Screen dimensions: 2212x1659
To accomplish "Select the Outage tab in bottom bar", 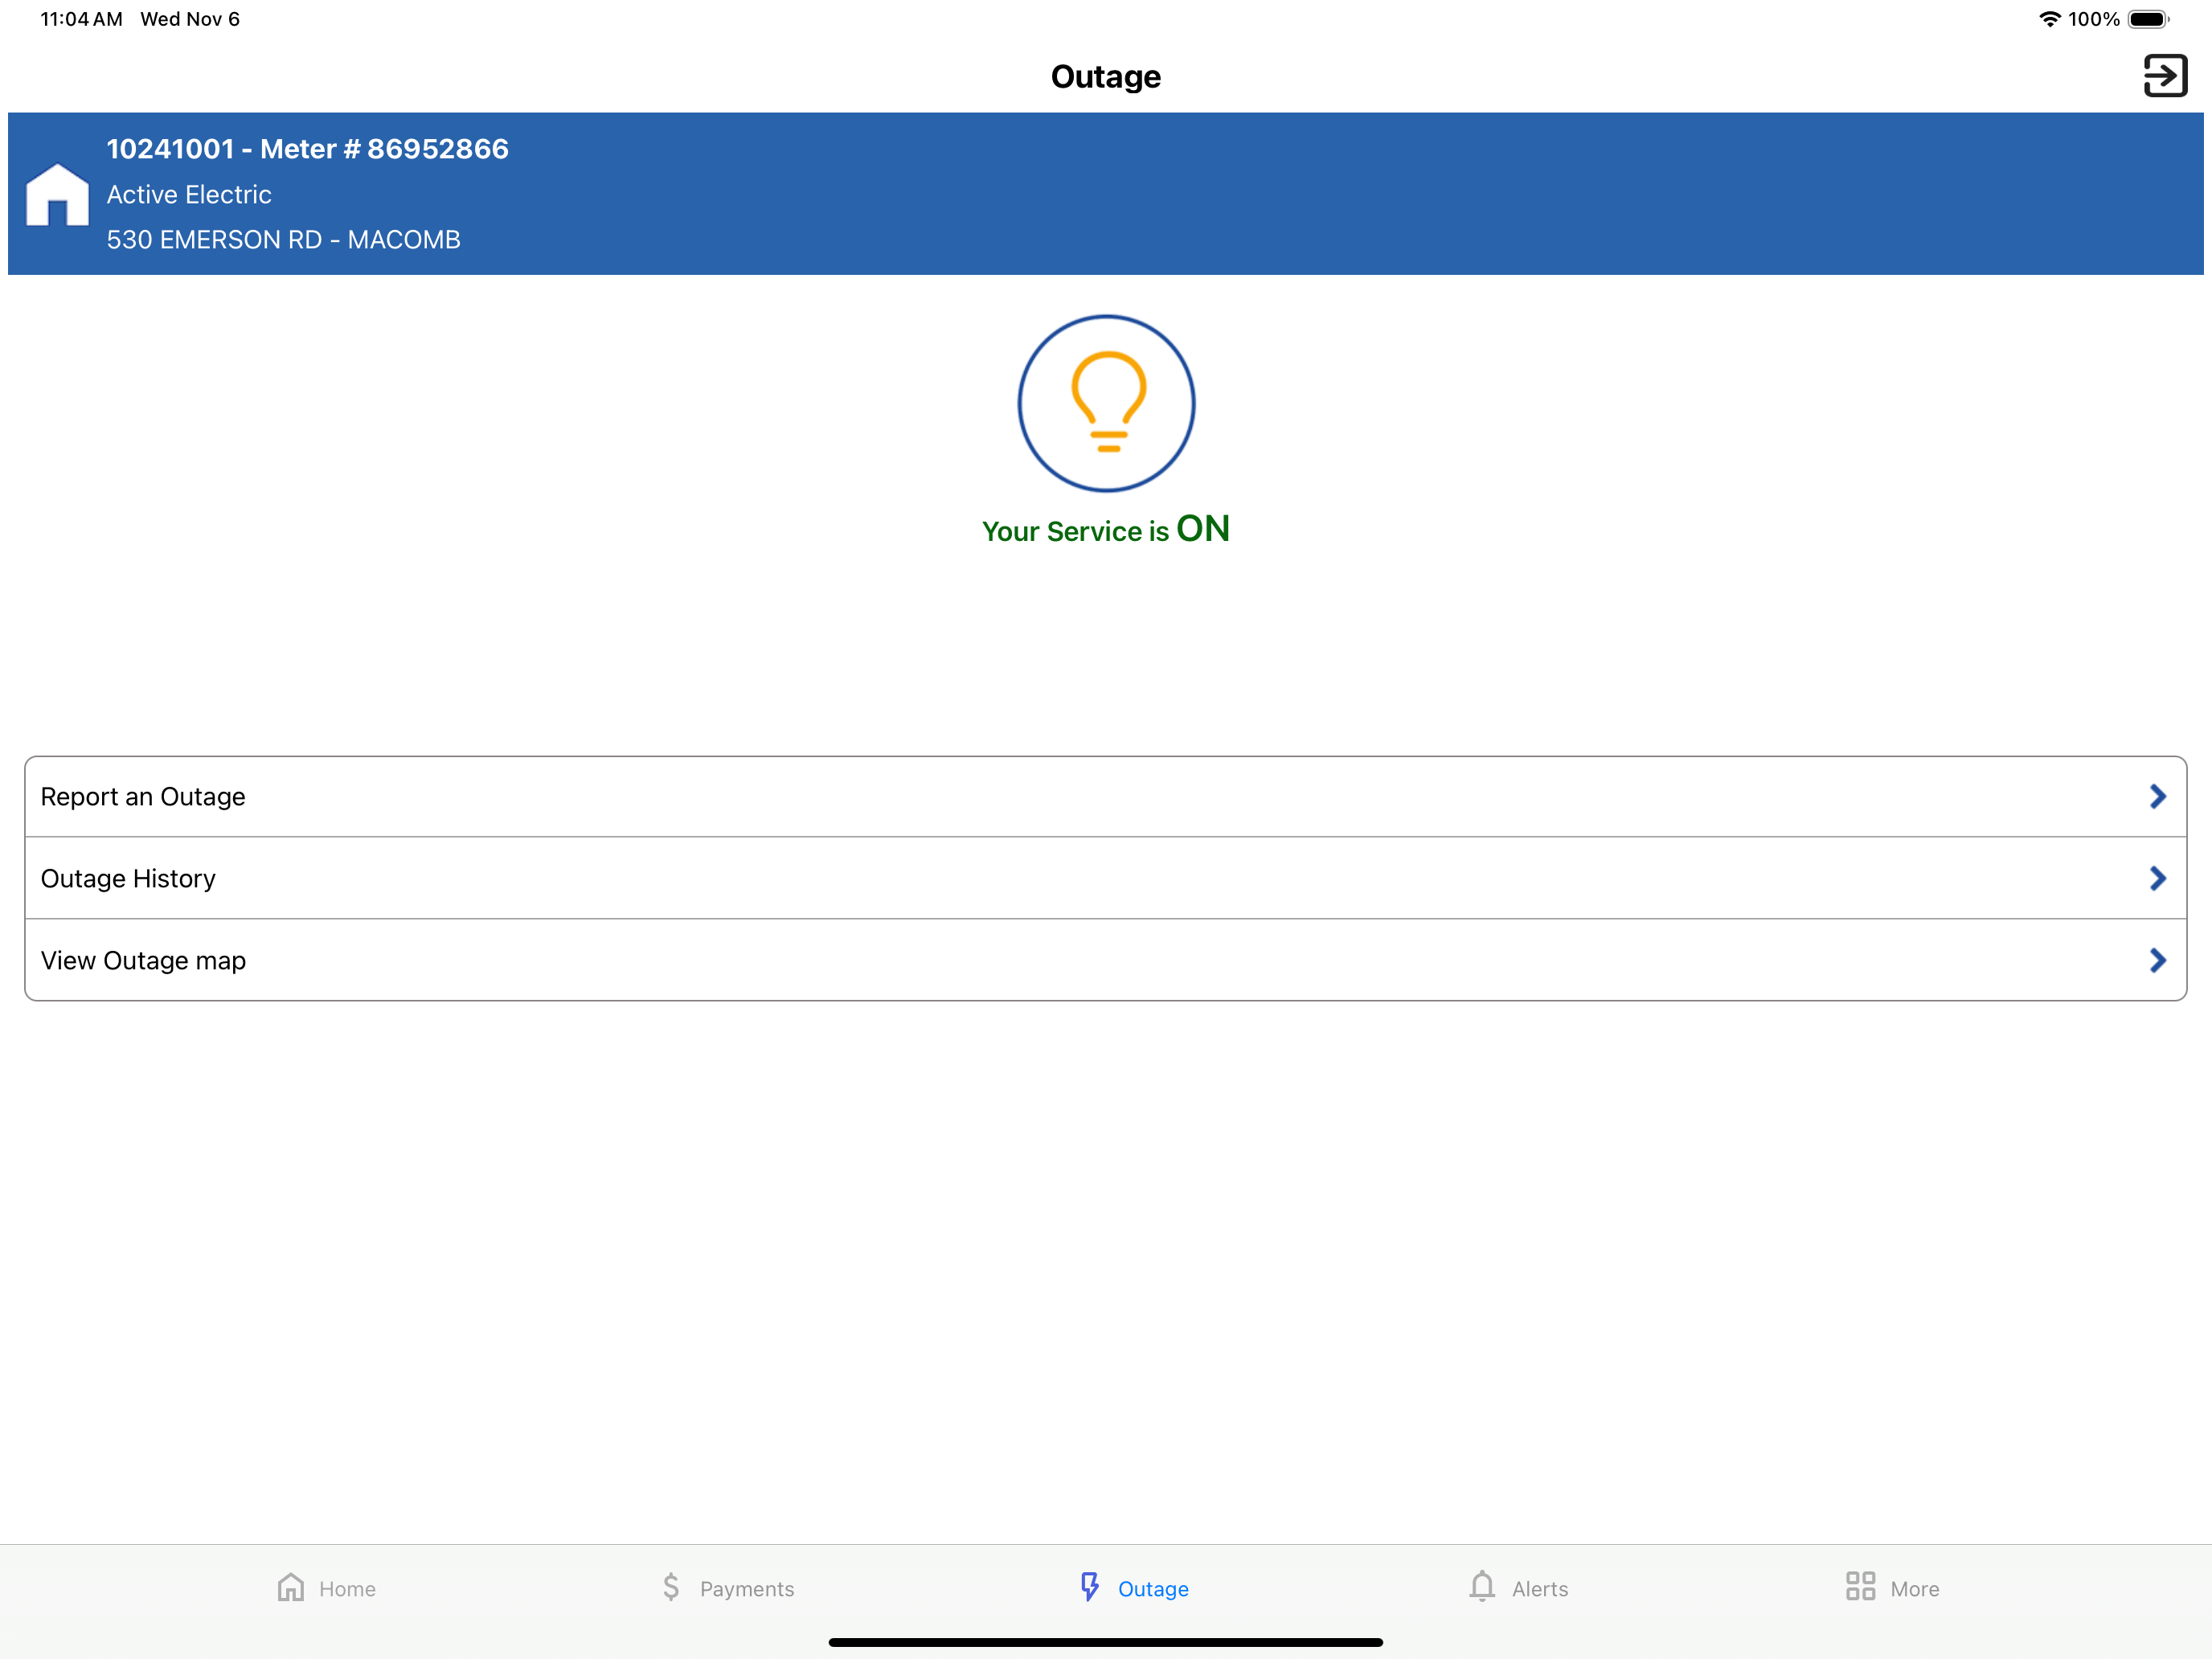I will point(1133,1588).
